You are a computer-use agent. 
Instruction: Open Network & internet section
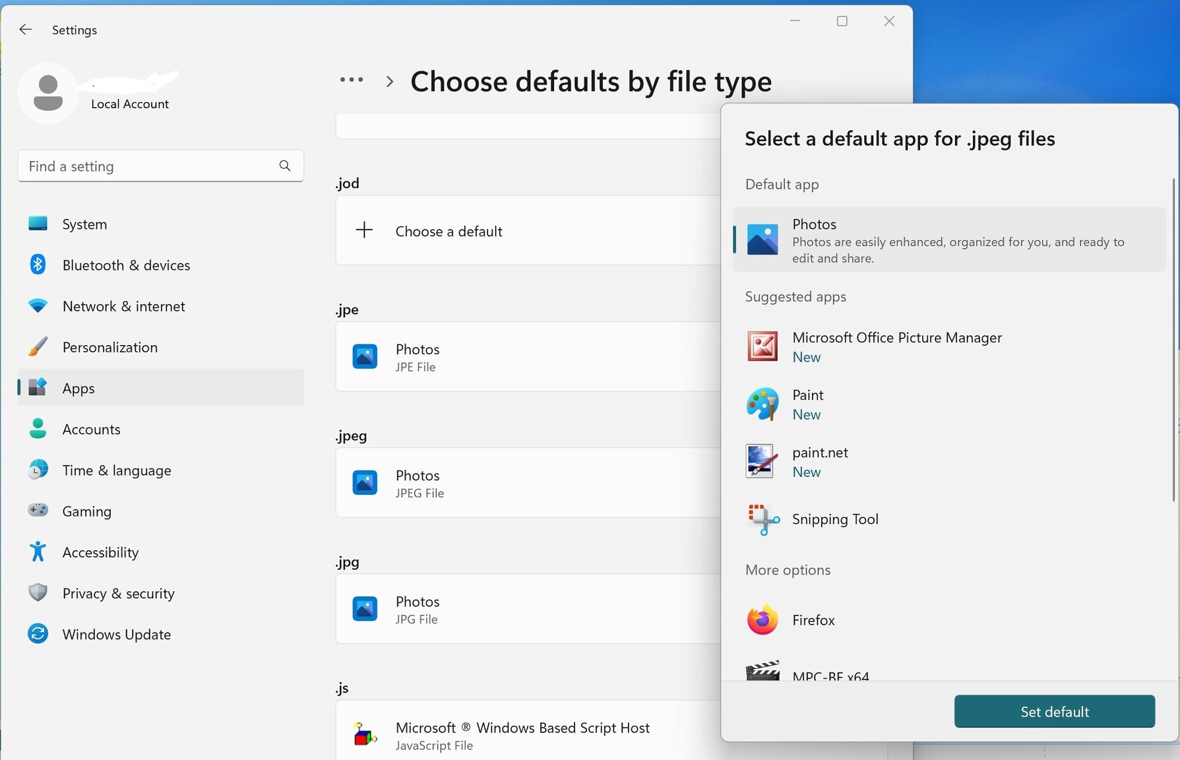(x=161, y=305)
